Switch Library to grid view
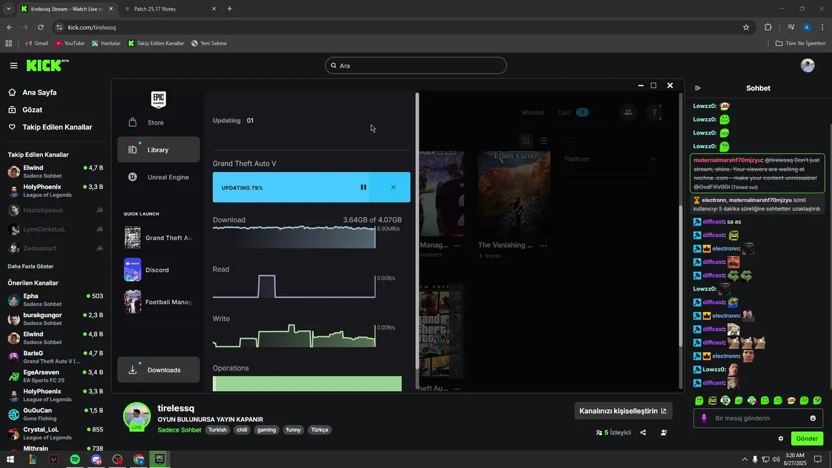832x468 pixels. point(526,141)
